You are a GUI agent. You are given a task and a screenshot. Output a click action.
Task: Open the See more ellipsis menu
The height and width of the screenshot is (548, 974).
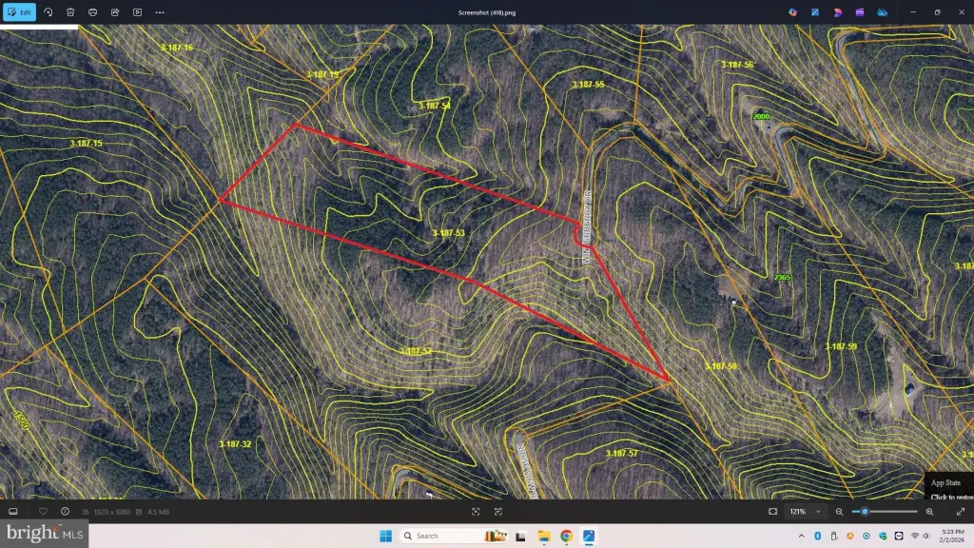[159, 12]
